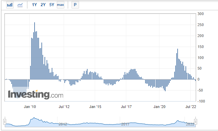This screenshot has height=131, width=218.
Task: Click the 200 y-axis value
Action: coord(201,36)
